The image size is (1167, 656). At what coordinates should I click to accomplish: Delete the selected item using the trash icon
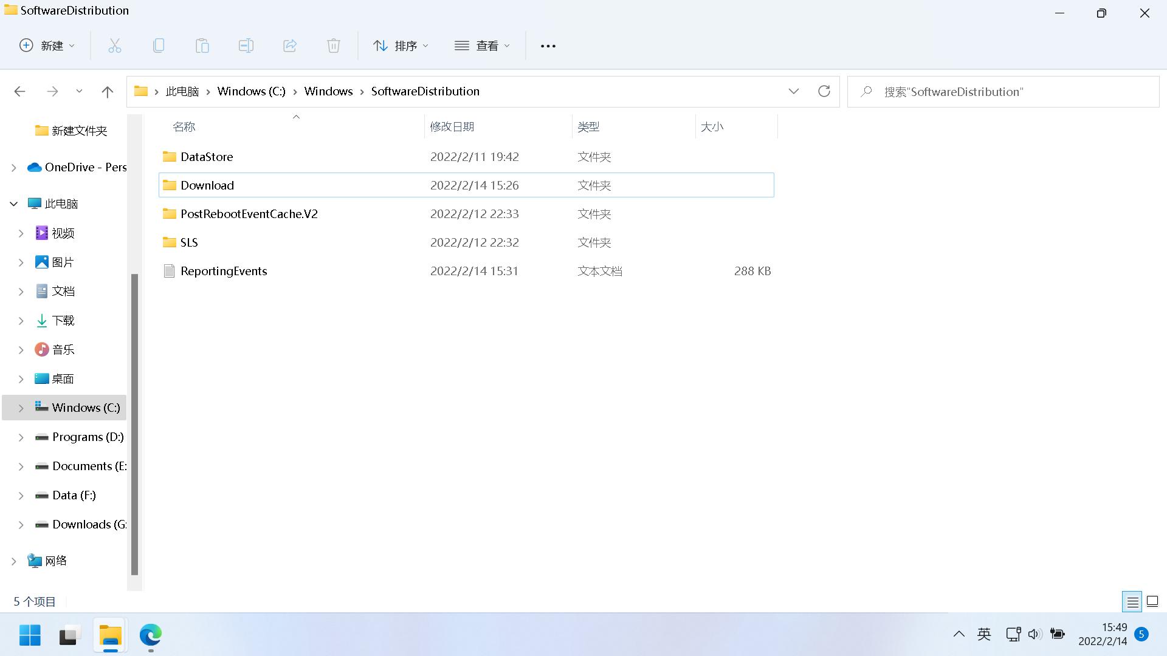(334, 46)
